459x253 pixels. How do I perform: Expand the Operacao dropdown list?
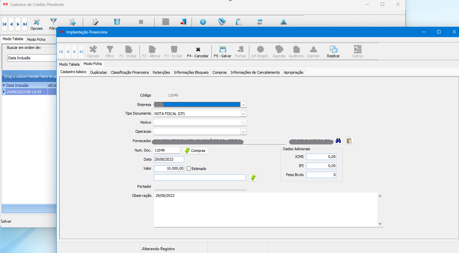point(243,132)
